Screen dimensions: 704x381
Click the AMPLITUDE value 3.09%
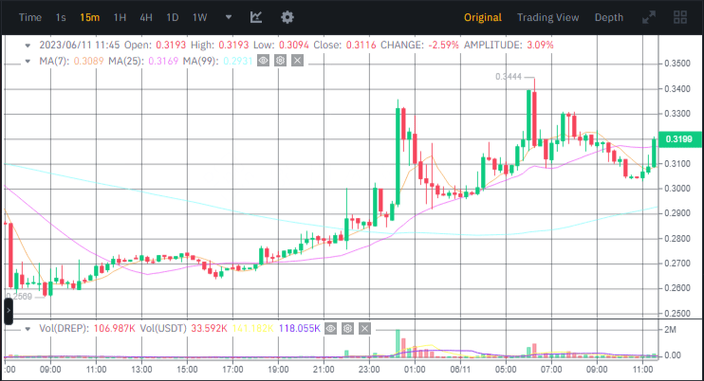[540, 45]
